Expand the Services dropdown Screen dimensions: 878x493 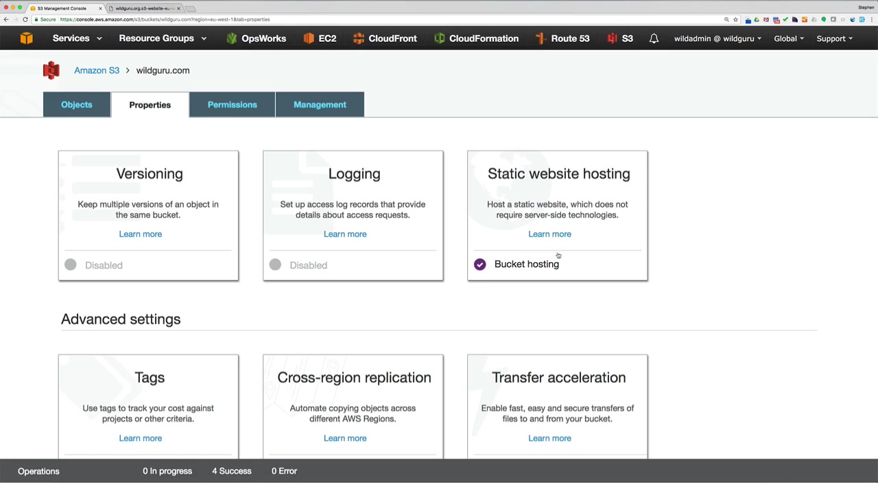tap(78, 39)
